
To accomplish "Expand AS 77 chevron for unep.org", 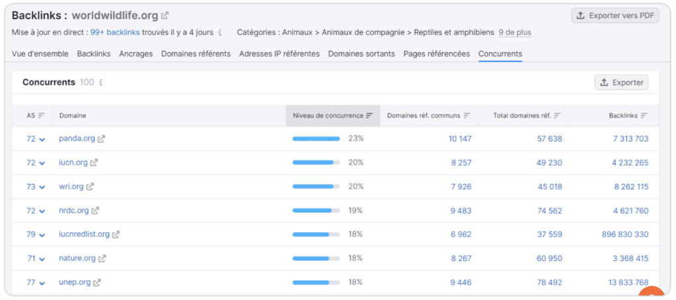I will click(42, 283).
